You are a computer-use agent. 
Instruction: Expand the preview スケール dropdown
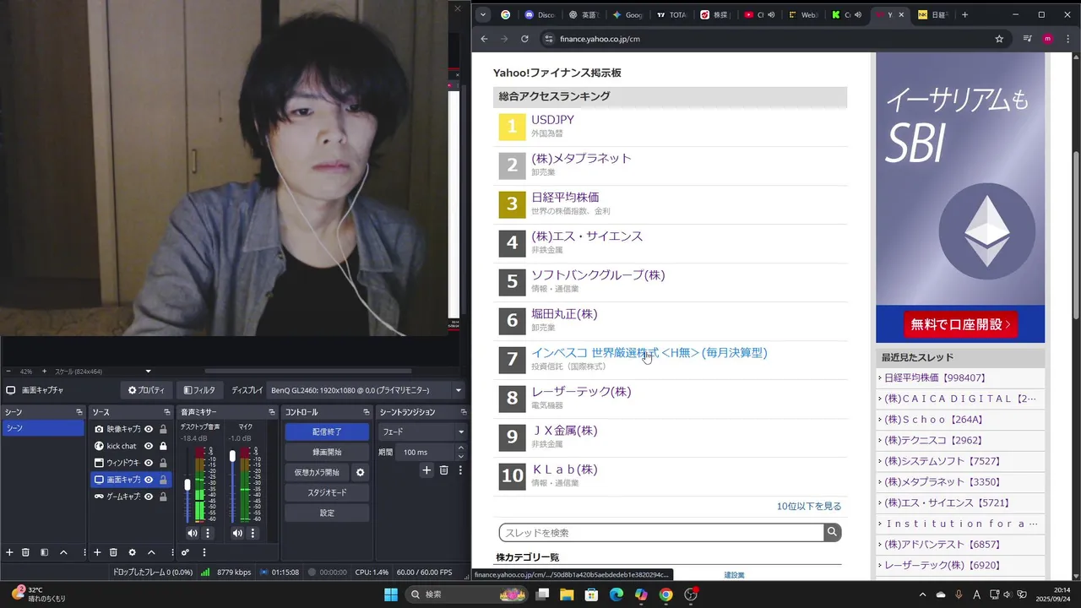pyautogui.click(x=148, y=372)
